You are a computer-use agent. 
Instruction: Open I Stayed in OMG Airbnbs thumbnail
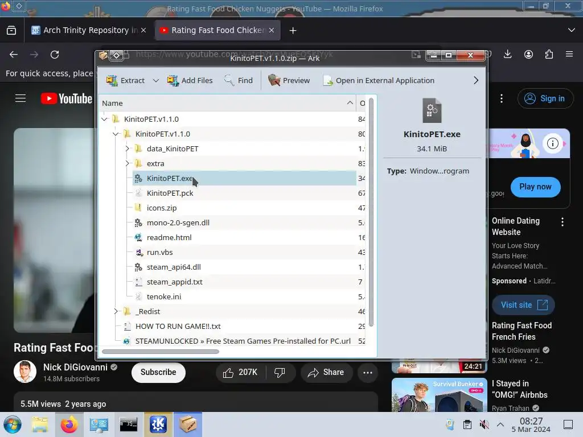439,395
